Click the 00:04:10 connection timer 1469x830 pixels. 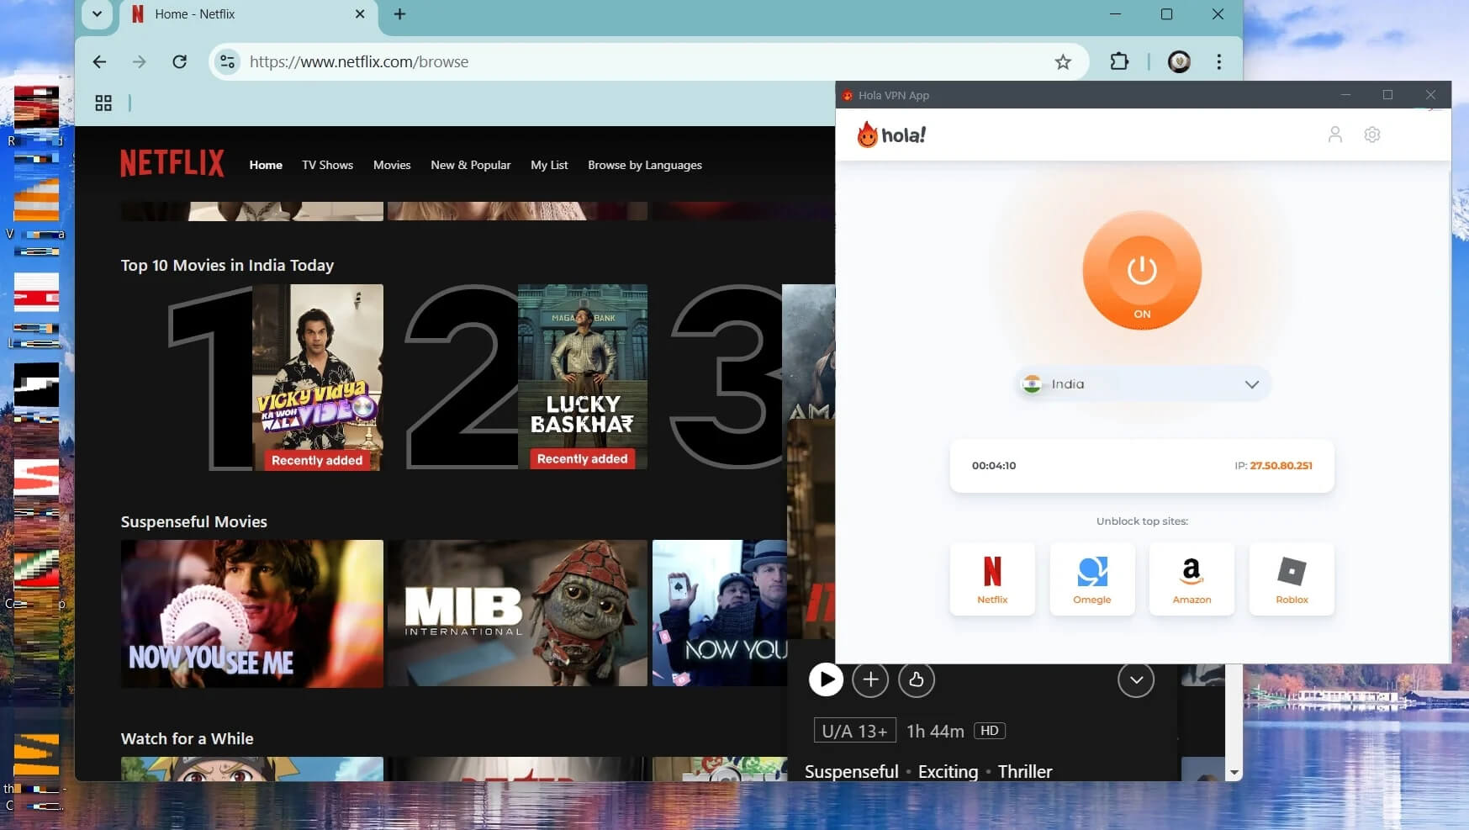[x=994, y=465]
